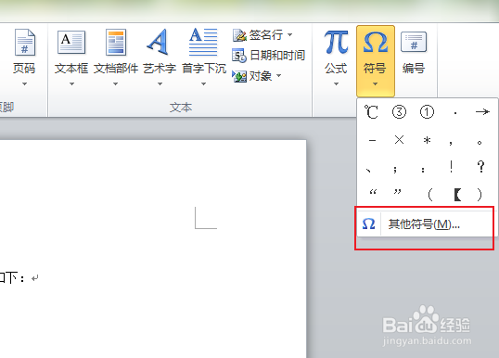Choose the WordArt (艺术字) icon
The height and width of the screenshot is (358, 499).
point(159,42)
